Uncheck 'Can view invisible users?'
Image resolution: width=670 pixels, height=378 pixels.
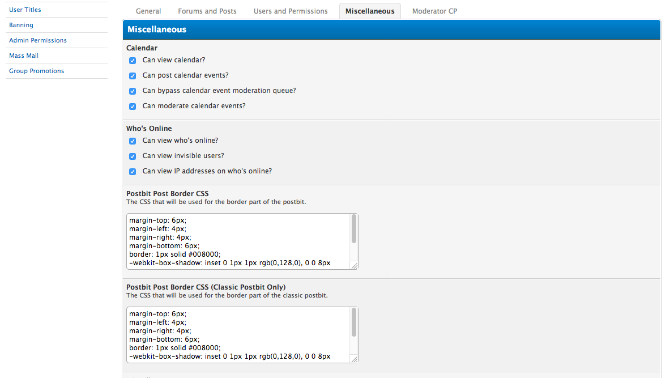click(133, 156)
